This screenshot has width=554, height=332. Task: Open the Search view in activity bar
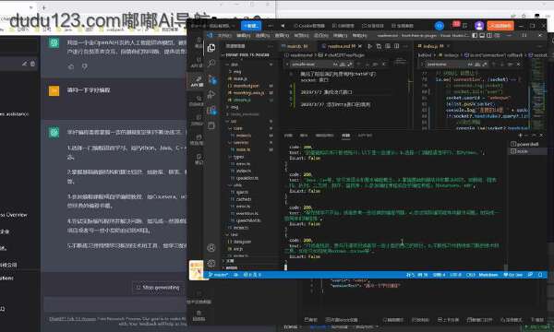click(x=211, y=63)
